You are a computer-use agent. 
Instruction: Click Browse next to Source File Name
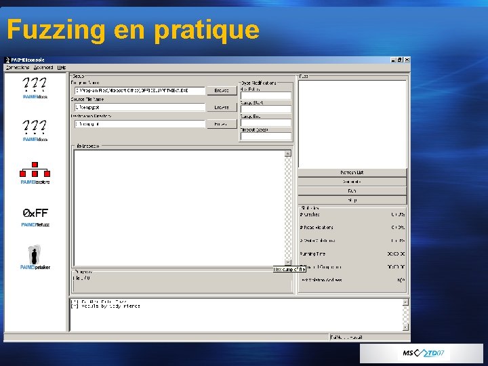pos(222,107)
